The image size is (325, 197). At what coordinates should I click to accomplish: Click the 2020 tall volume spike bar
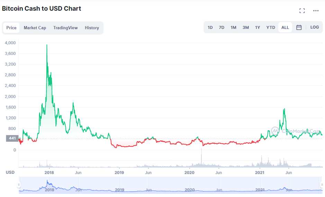coord(201,158)
